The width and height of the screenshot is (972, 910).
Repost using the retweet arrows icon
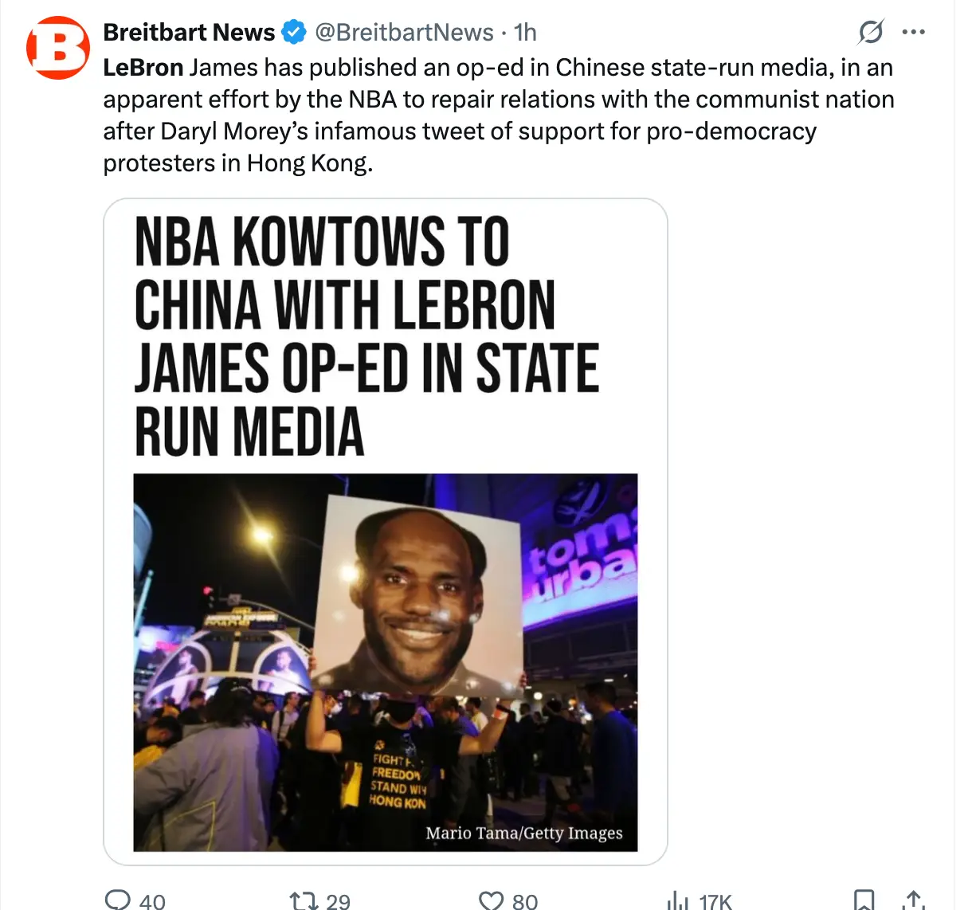click(x=304, y=900)
